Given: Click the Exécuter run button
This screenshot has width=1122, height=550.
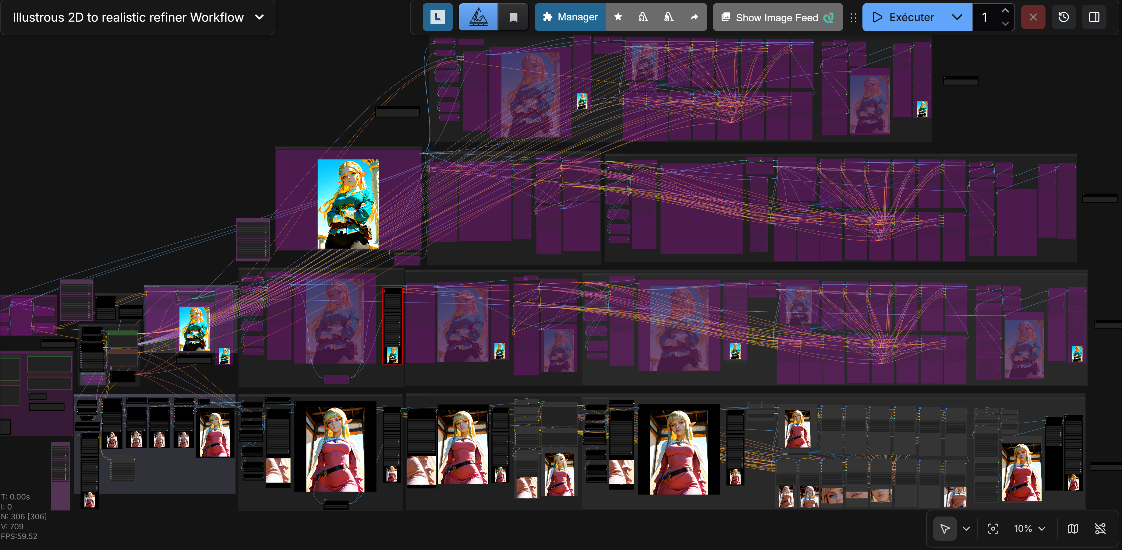Looking at the screenshot, I should click(x=903, y=17).
